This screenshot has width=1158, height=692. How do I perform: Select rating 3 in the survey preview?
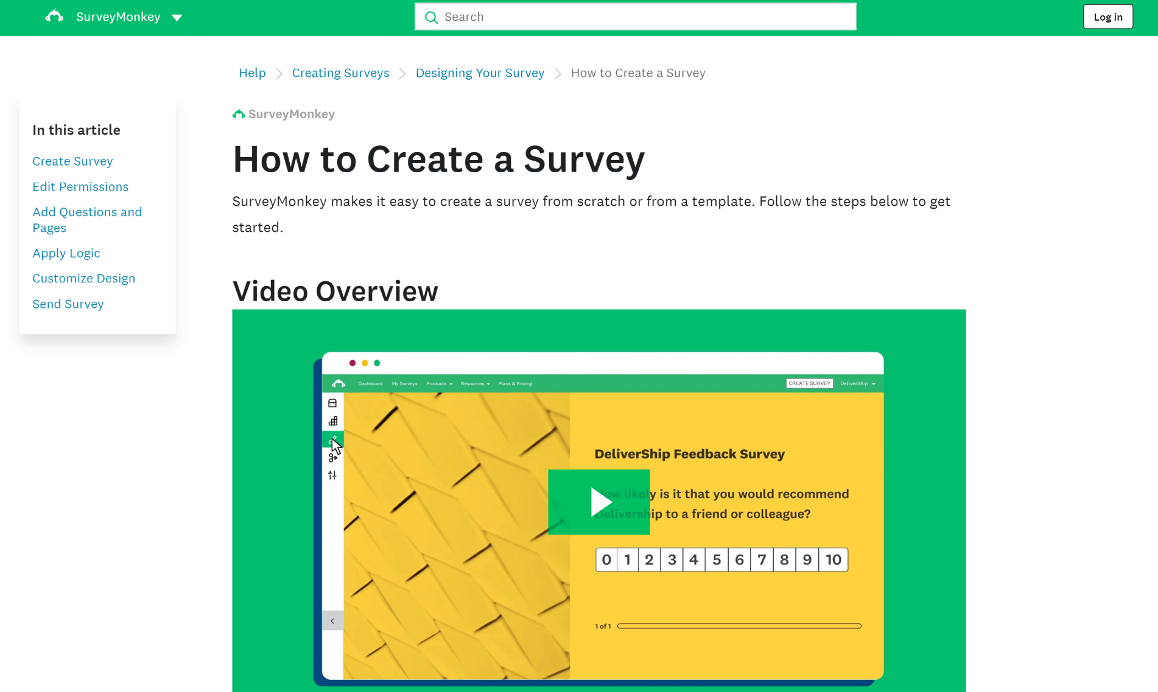click(x=672, y=560)
